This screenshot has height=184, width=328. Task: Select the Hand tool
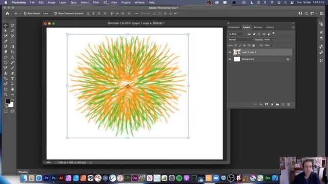pyautogui.click(x=12, y=89)
